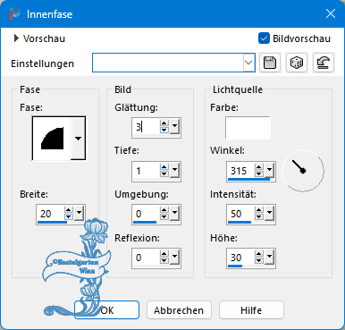Click the Intensität value field
Viewport: 345px width, 330px height.
click(240, 214)
